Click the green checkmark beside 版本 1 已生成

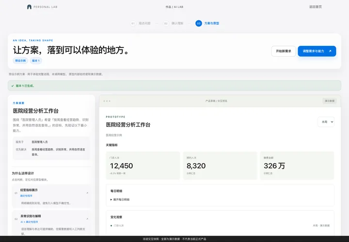[x=13, y=86]
